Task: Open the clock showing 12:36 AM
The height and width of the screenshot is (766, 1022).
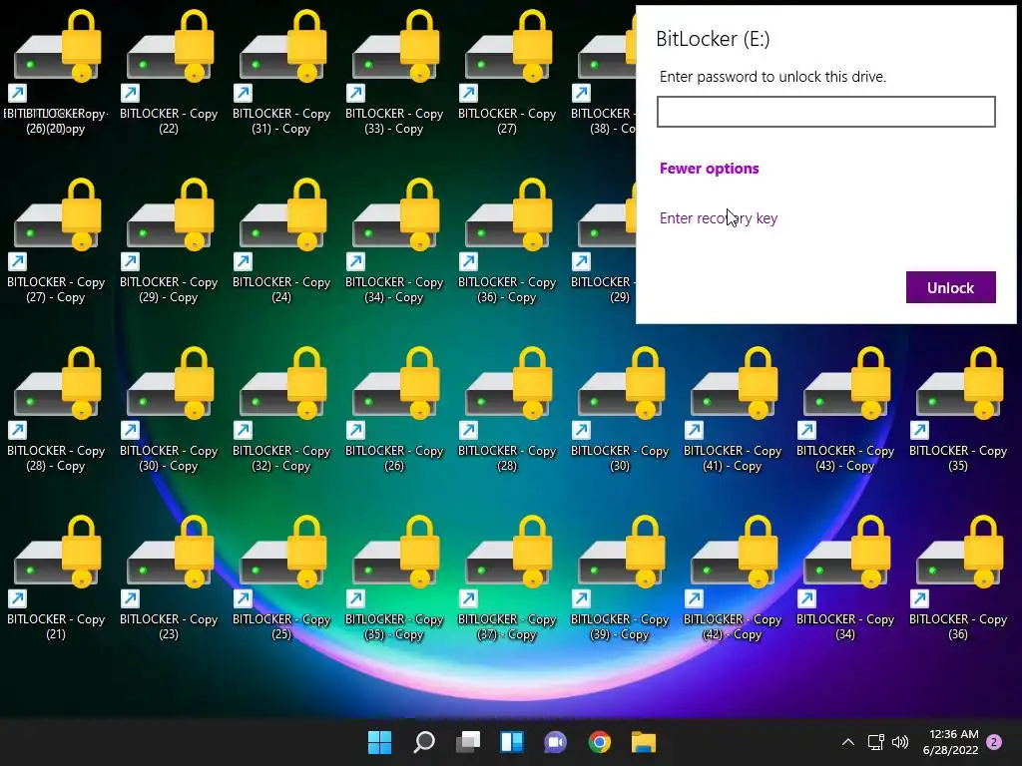Action: point(950,742)
